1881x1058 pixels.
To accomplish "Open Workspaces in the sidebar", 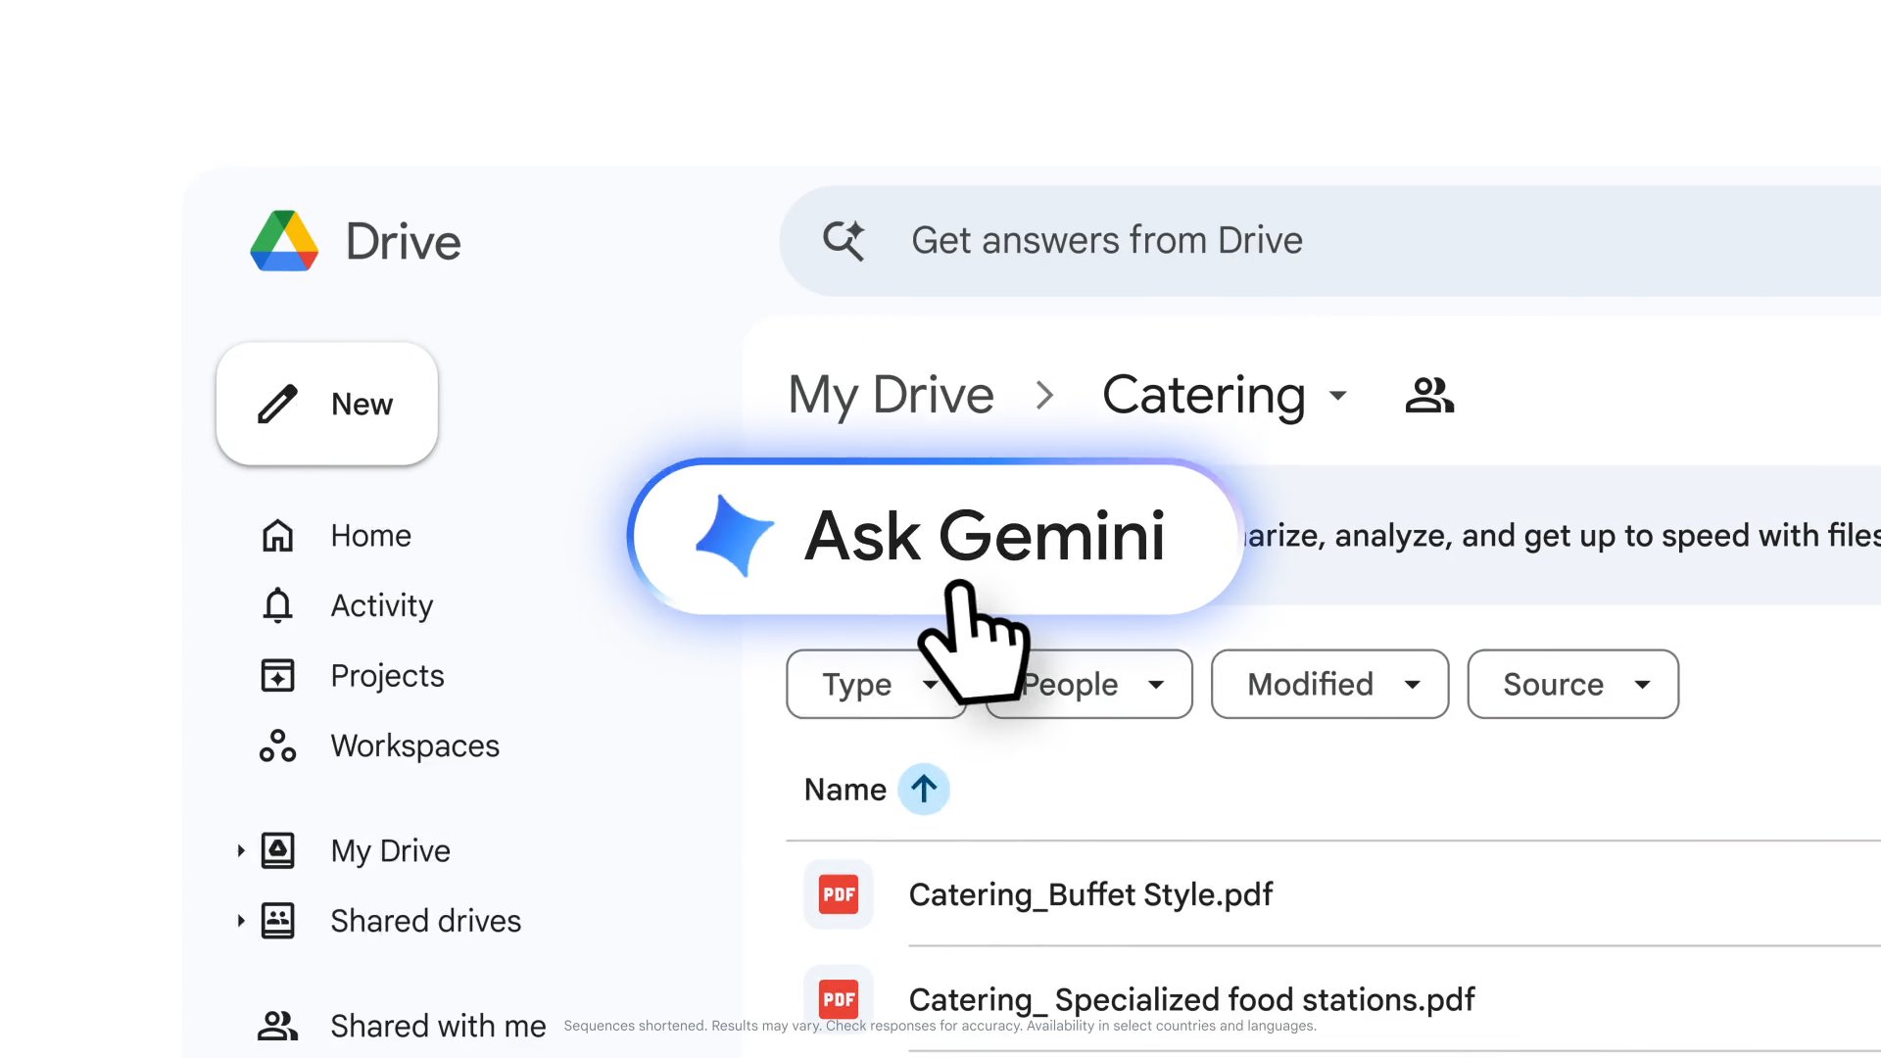I will click(414, 745).
